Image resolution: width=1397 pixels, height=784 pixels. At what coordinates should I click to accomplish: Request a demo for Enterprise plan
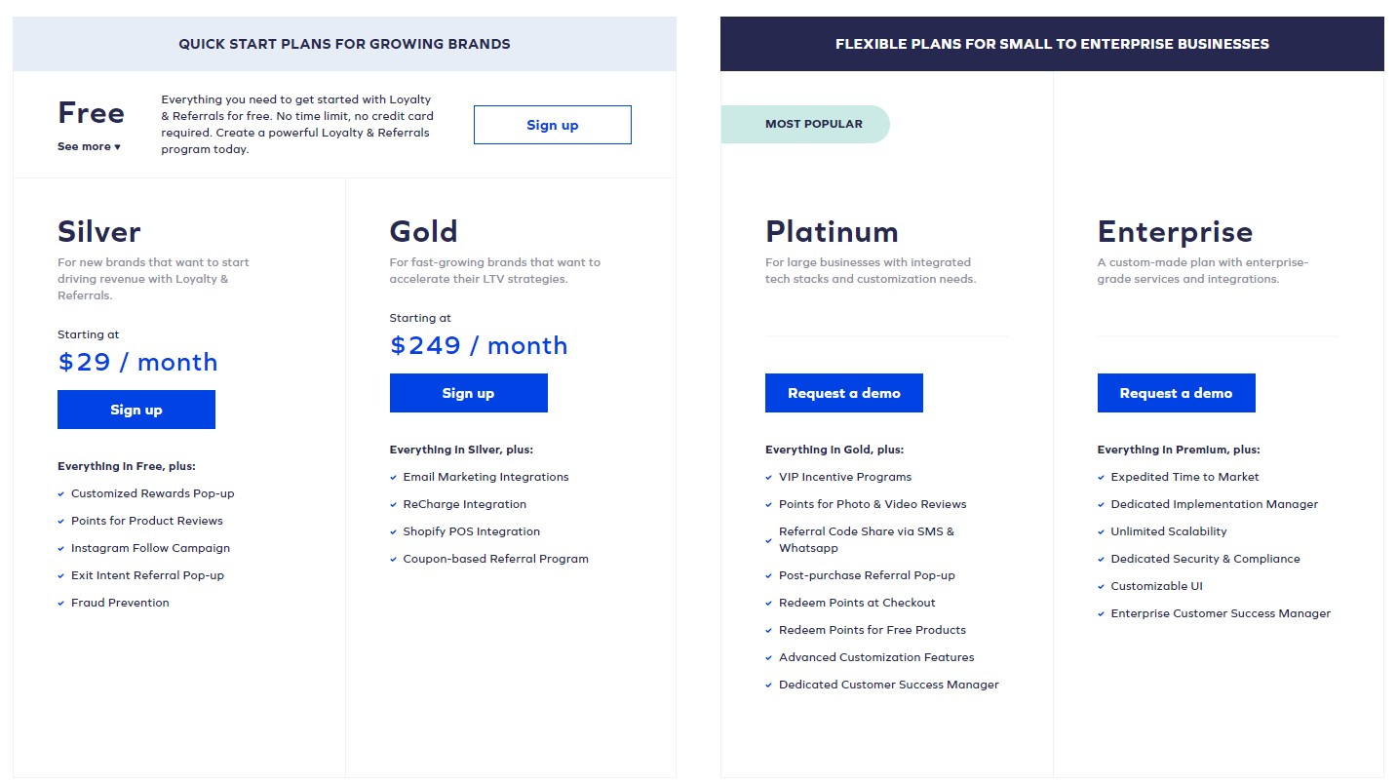click(x=1176, y=393)
